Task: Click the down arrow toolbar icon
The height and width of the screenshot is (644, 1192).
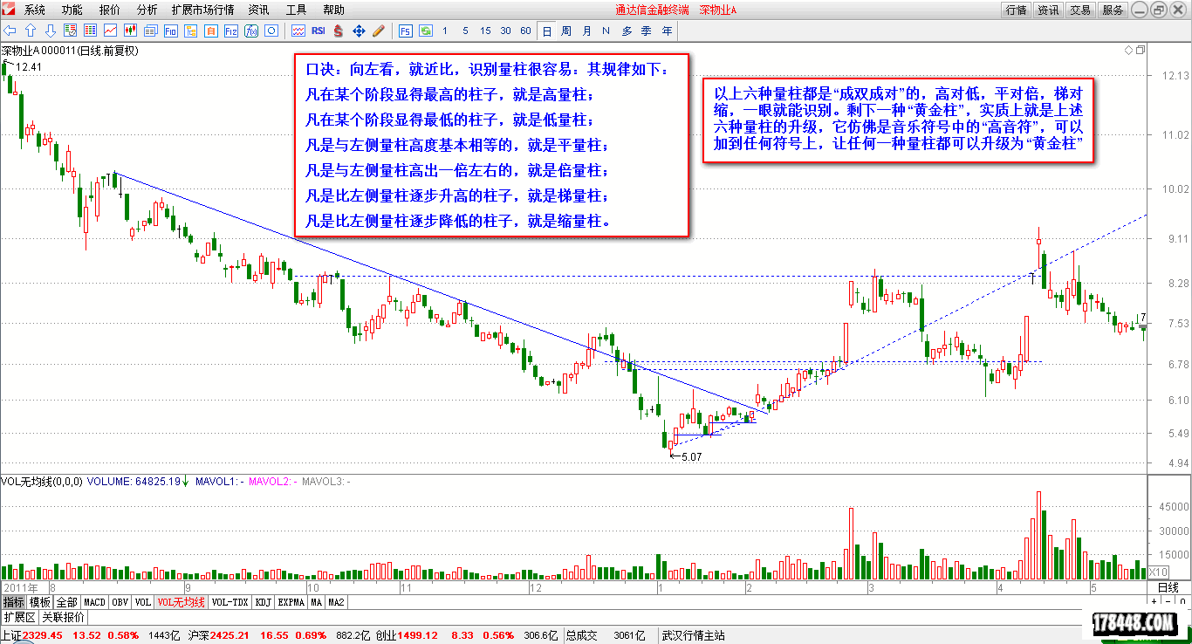Action: (51, 31)
